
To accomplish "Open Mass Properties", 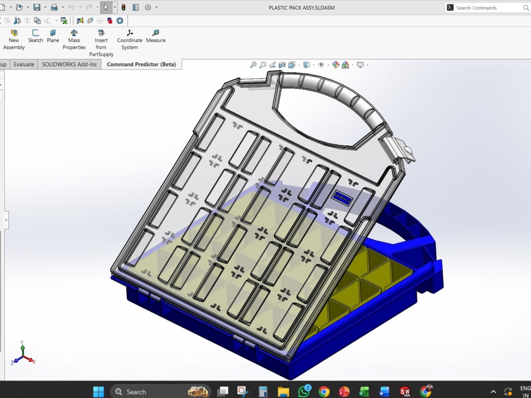I will (x=74, y=40).
